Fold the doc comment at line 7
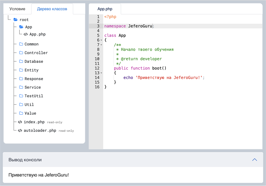266x186 pixels. [101, 45]
